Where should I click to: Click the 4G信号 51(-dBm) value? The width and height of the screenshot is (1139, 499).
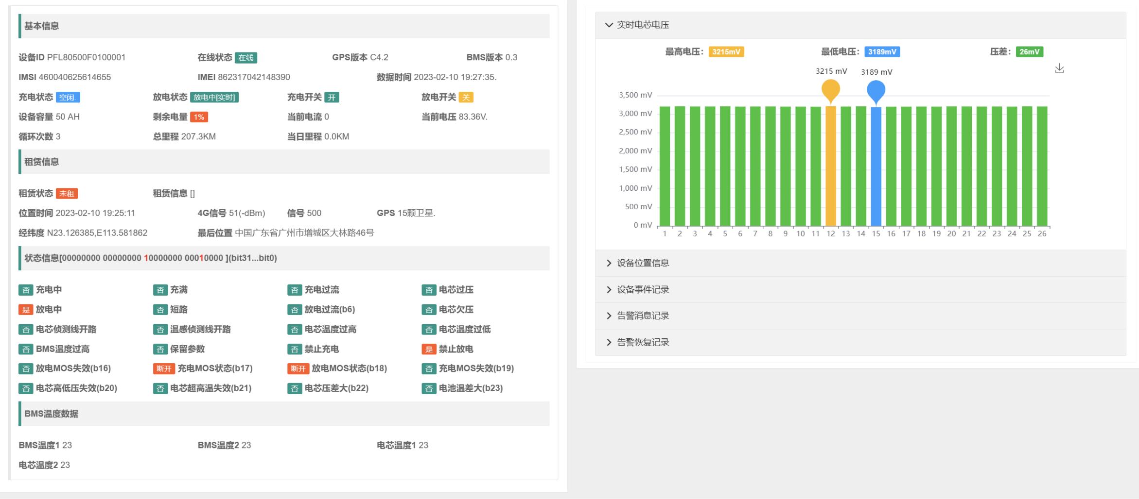pyautogui.click(x=247, y=213)
